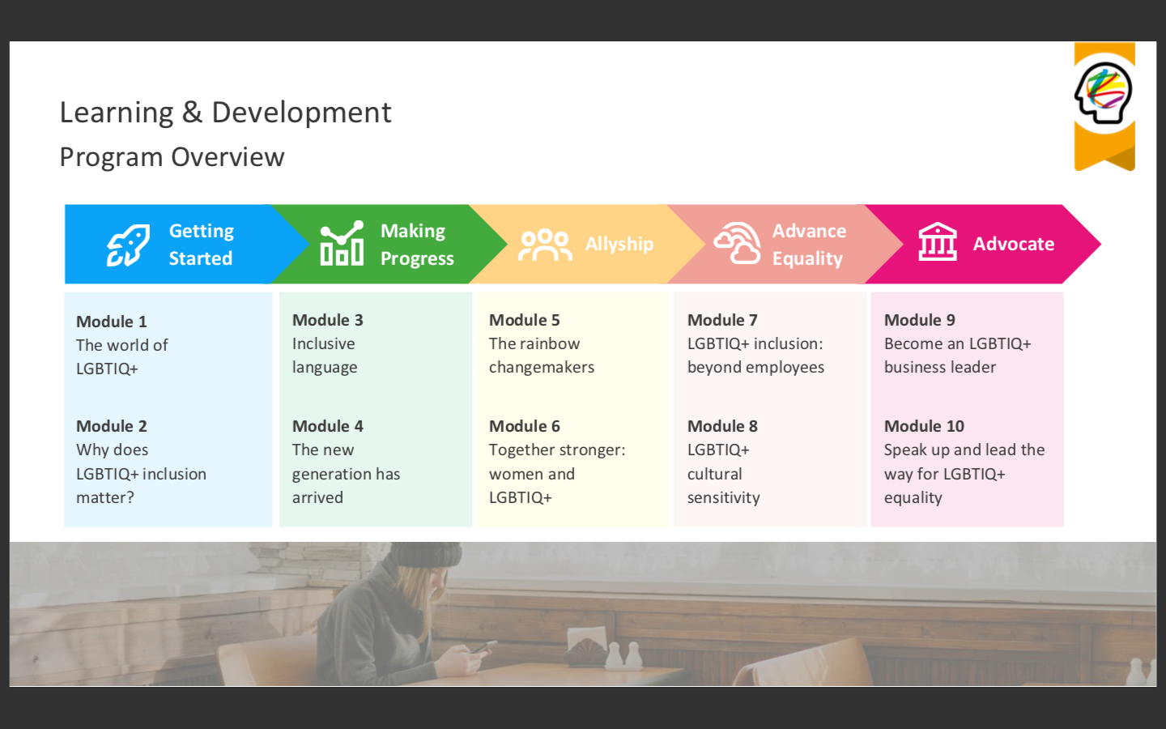Select the bank building icon beside Advocate
Viewport: 1166px width, 729px height.
(938, 242)
